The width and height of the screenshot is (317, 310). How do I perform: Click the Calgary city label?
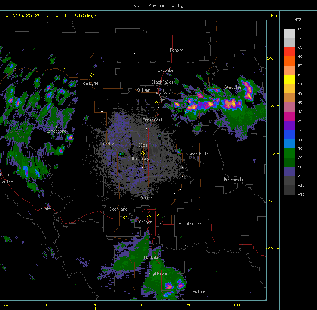(x=147, y=222)
